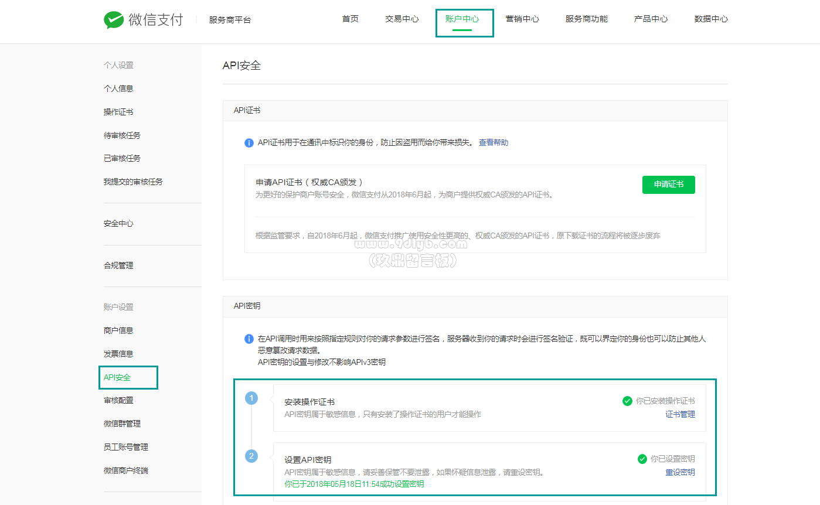The height and width of the screenshot is (505, 820).
Task: Open 服务商功能 tab
Action: (587, 19)
